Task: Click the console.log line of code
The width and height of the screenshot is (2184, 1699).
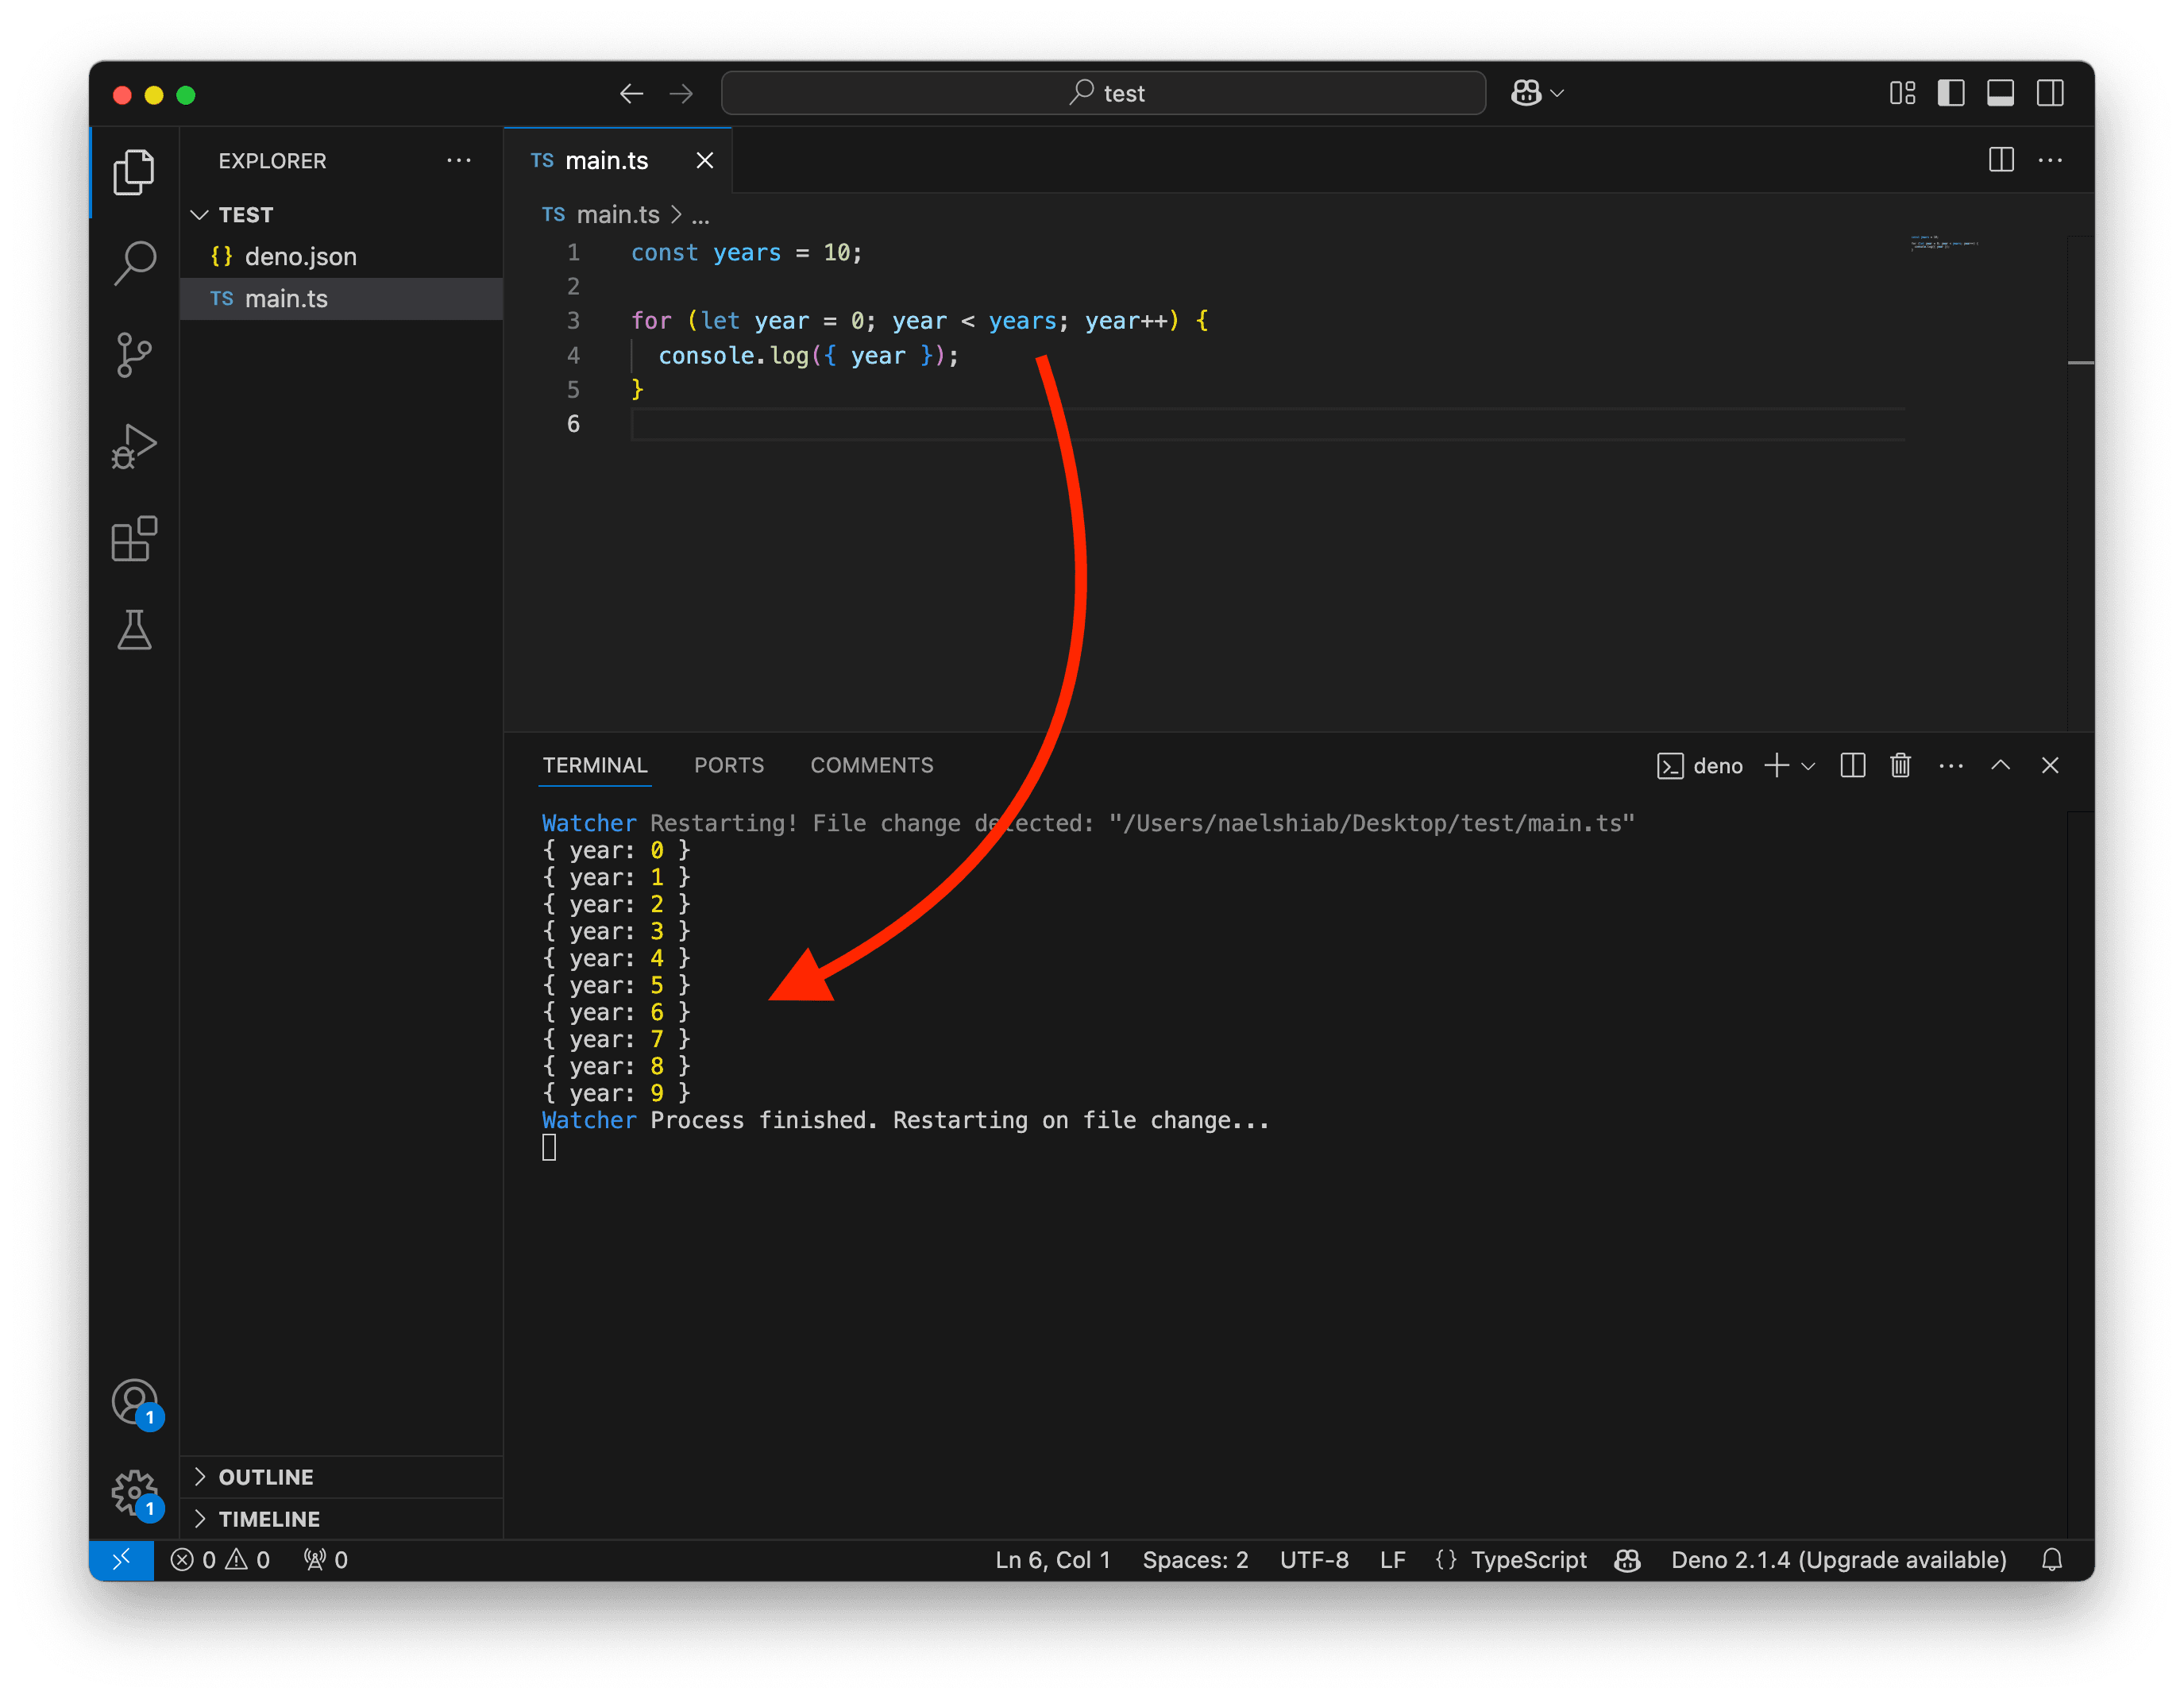Action: point(808,356)
